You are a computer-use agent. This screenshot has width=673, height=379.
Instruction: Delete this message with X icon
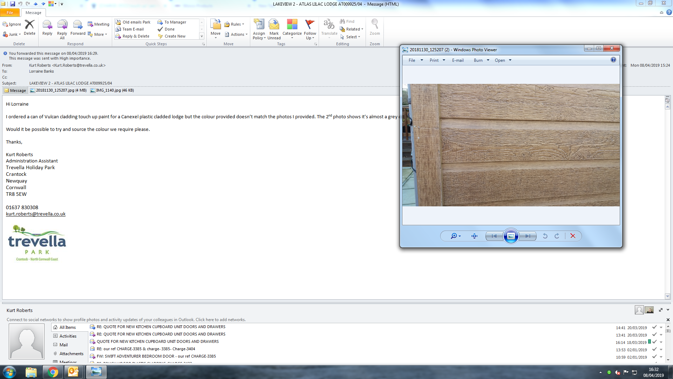tap(29, 25)
